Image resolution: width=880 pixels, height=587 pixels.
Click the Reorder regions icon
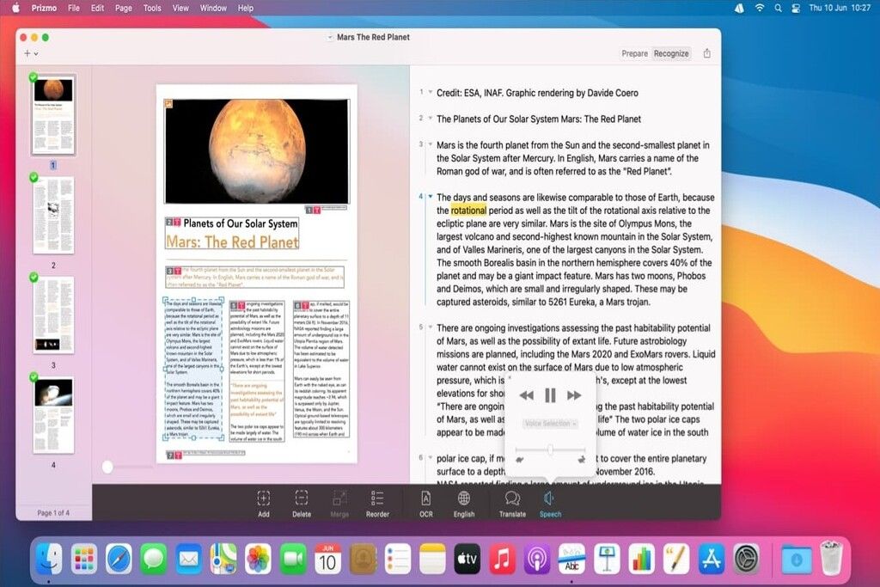click(377, 498)
